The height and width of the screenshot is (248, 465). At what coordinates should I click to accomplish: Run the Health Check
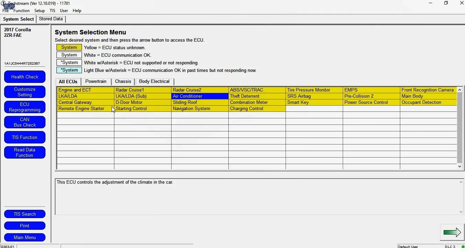pyautogui.click(x=25, y=77)
